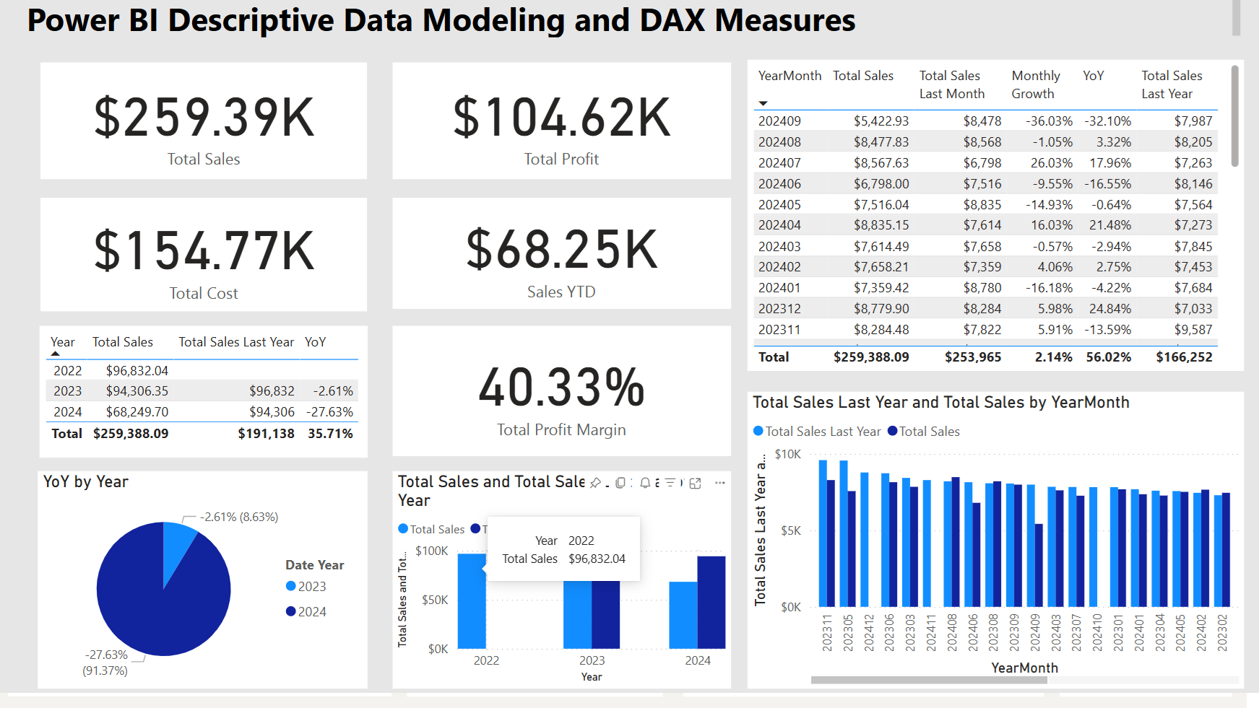Open the filters icon on the bar chart
This screenshot has height=708, width=1259.
[670, 482]
